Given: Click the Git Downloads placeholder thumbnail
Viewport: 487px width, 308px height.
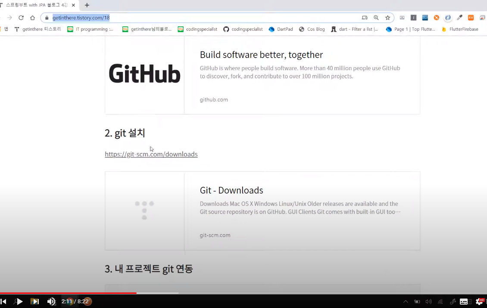Looking at the screenshot, I should pos(144,211).
